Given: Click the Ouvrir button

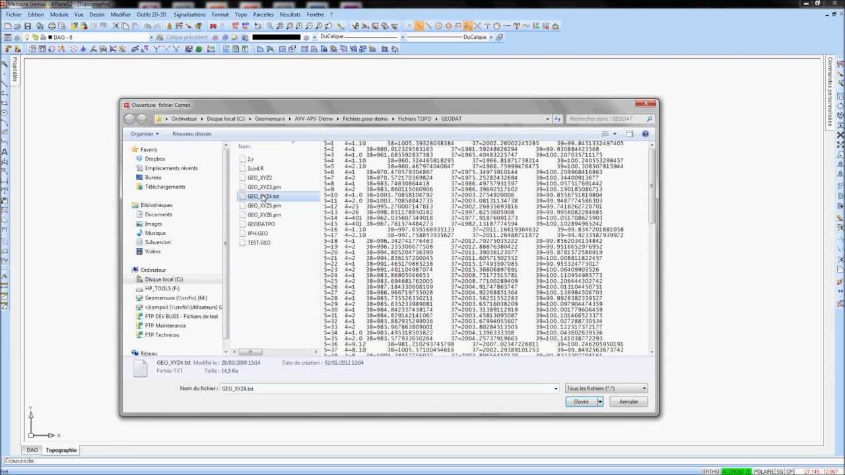Looking at the screenshot, I should click(581, 402).
